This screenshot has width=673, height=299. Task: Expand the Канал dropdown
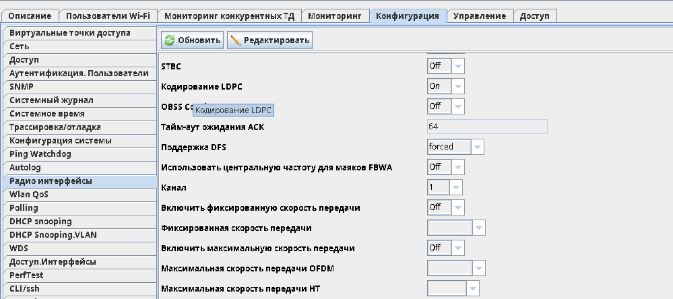(x=456, y=187)
